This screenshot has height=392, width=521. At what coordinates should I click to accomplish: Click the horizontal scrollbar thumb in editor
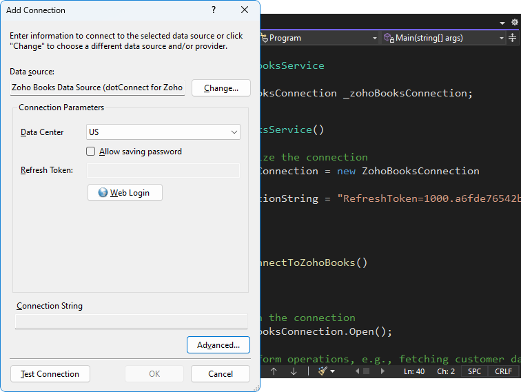tap(366, 371)
